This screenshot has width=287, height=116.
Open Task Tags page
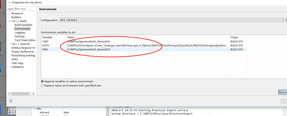pos(18,63)
